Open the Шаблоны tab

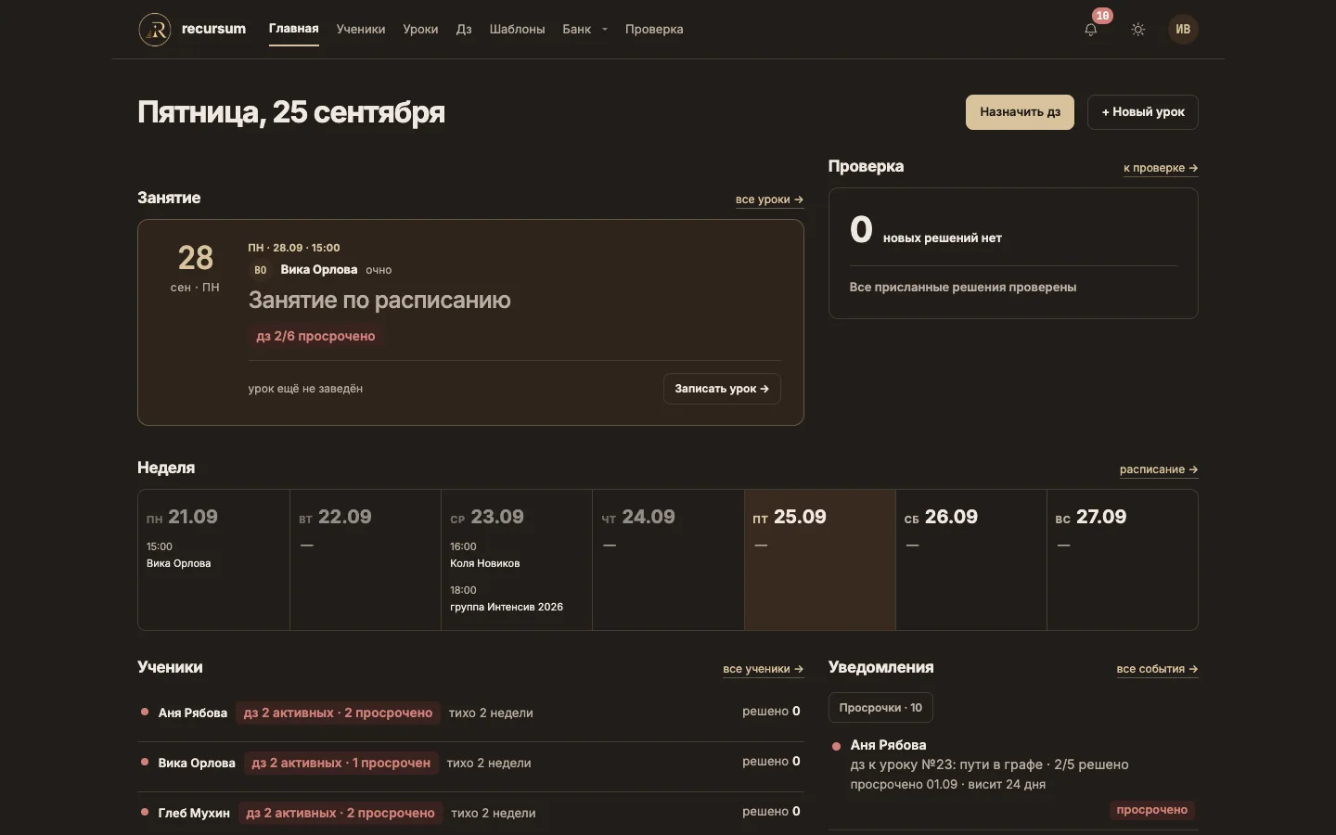pyautogui.click(x=517, y=30)
